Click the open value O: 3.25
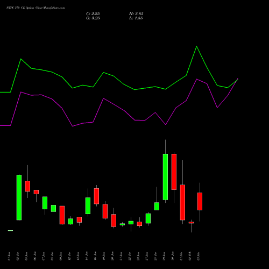Image resolution: width=269 pixels, height=269 pixels. pos(93,18)
